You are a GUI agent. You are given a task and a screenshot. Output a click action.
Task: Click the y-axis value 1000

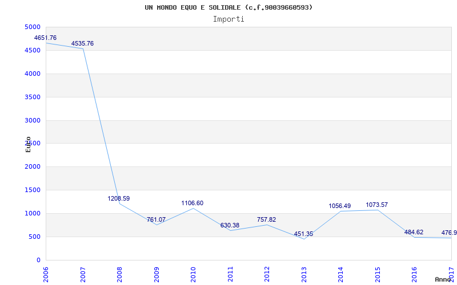(33, 213)
